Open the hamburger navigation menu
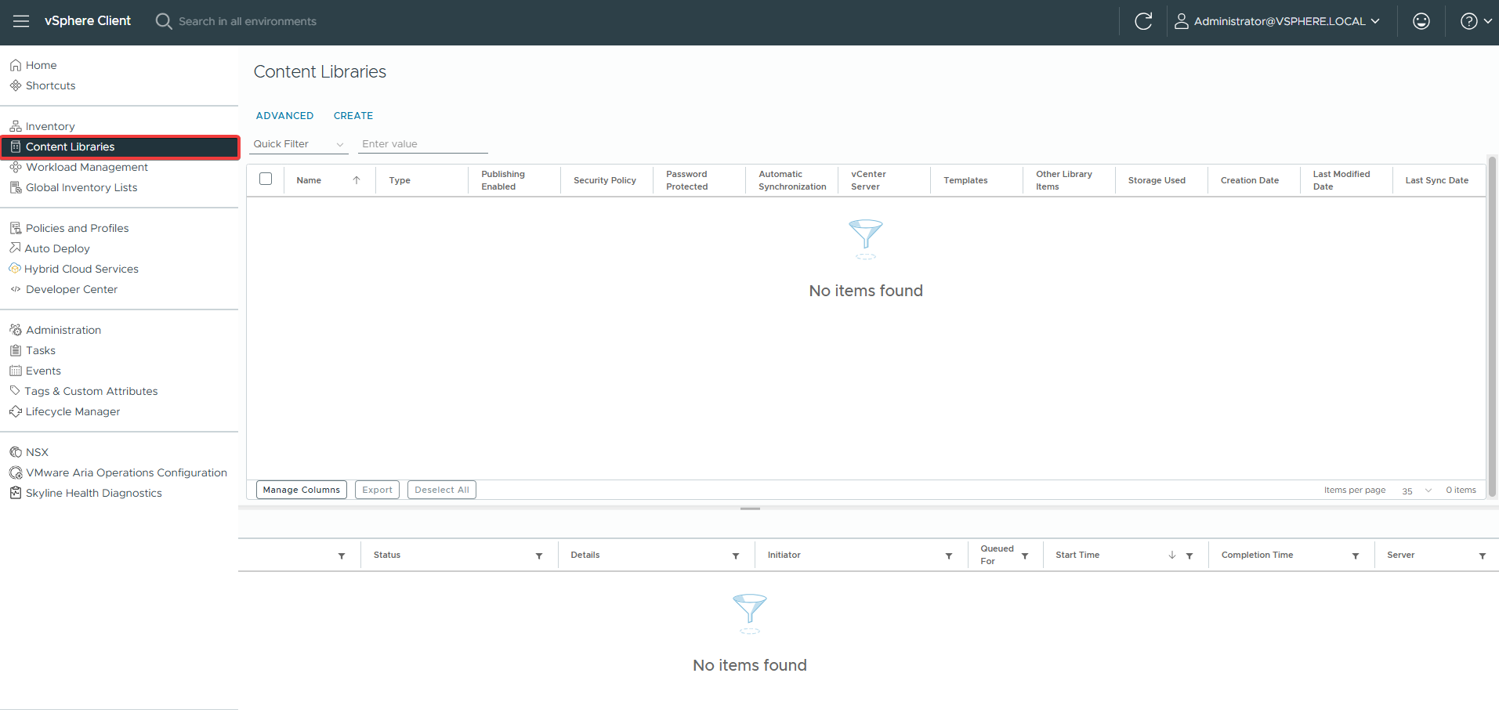Viewport: 1499px width, 713px height. [x=21, y=21]
